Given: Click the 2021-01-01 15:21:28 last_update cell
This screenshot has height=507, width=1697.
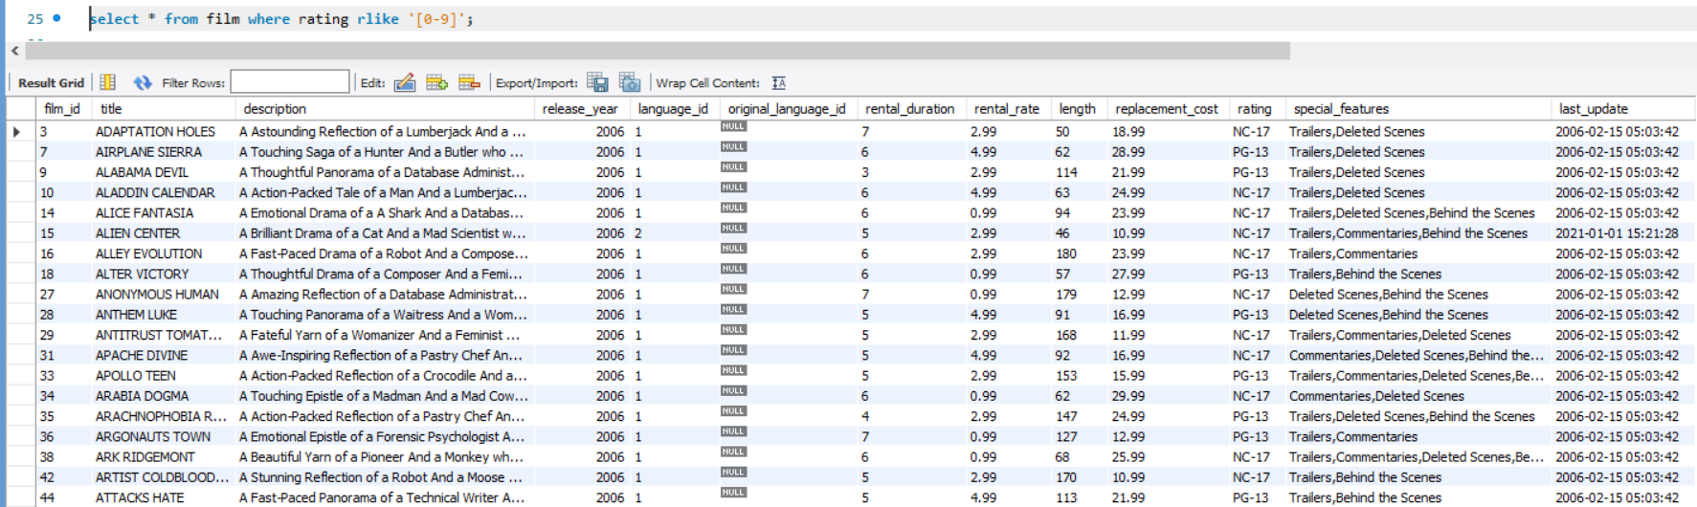Looking at the screenshot, I should click(1617, 233).
